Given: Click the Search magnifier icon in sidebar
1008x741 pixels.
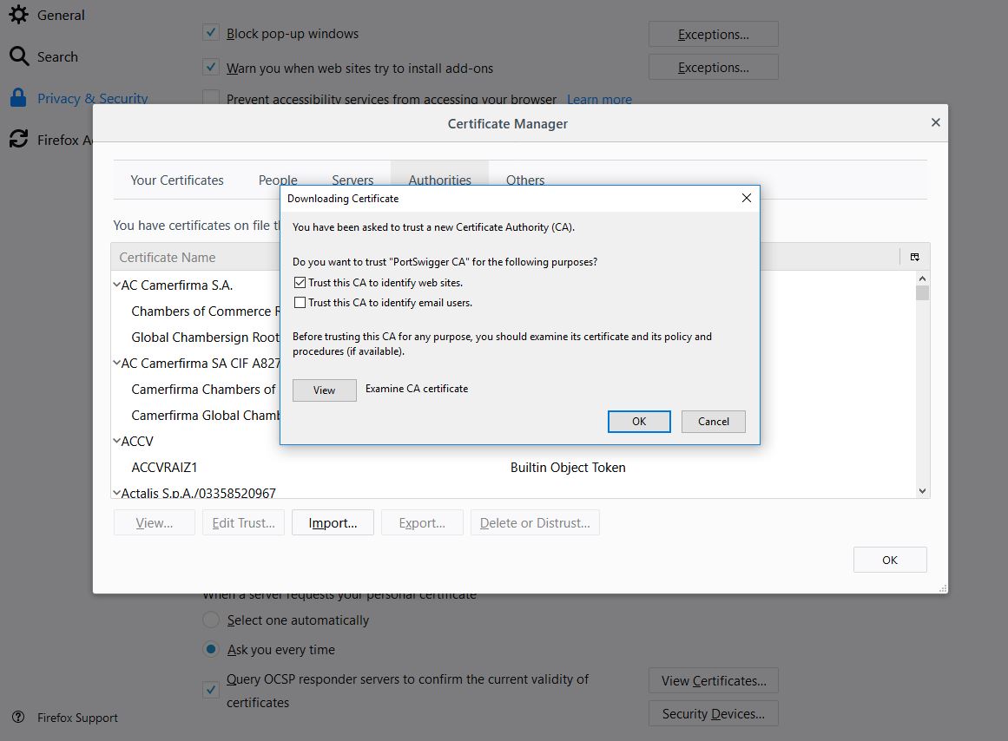Looking at the screenshot, I should point(18,56).
